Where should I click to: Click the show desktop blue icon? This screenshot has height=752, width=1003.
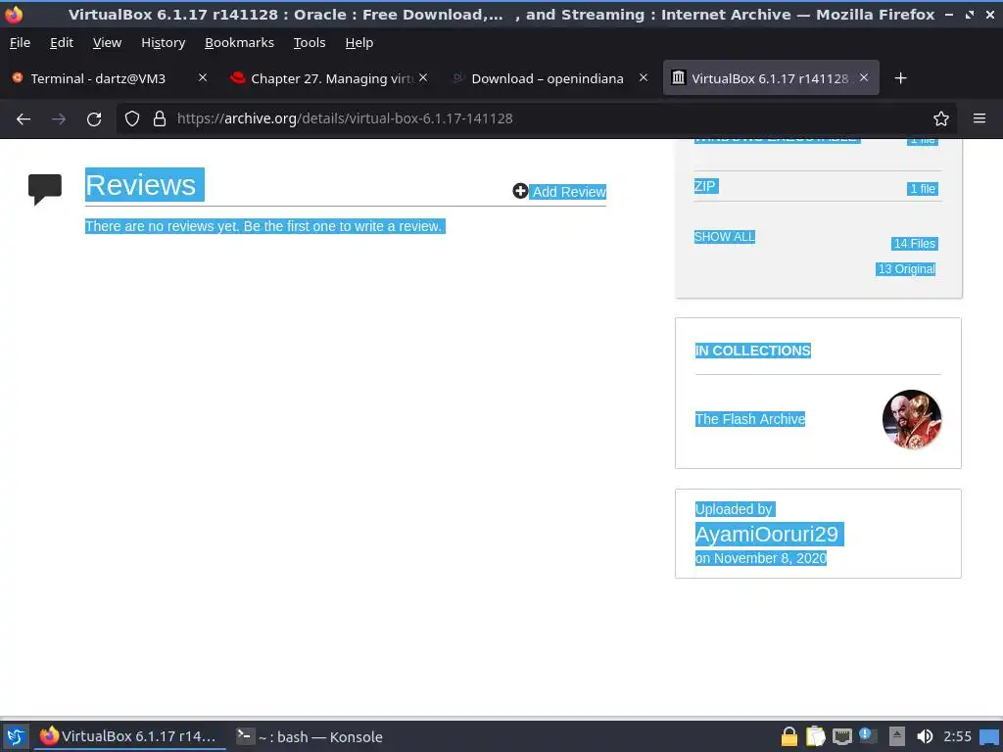tap(989, 737)
